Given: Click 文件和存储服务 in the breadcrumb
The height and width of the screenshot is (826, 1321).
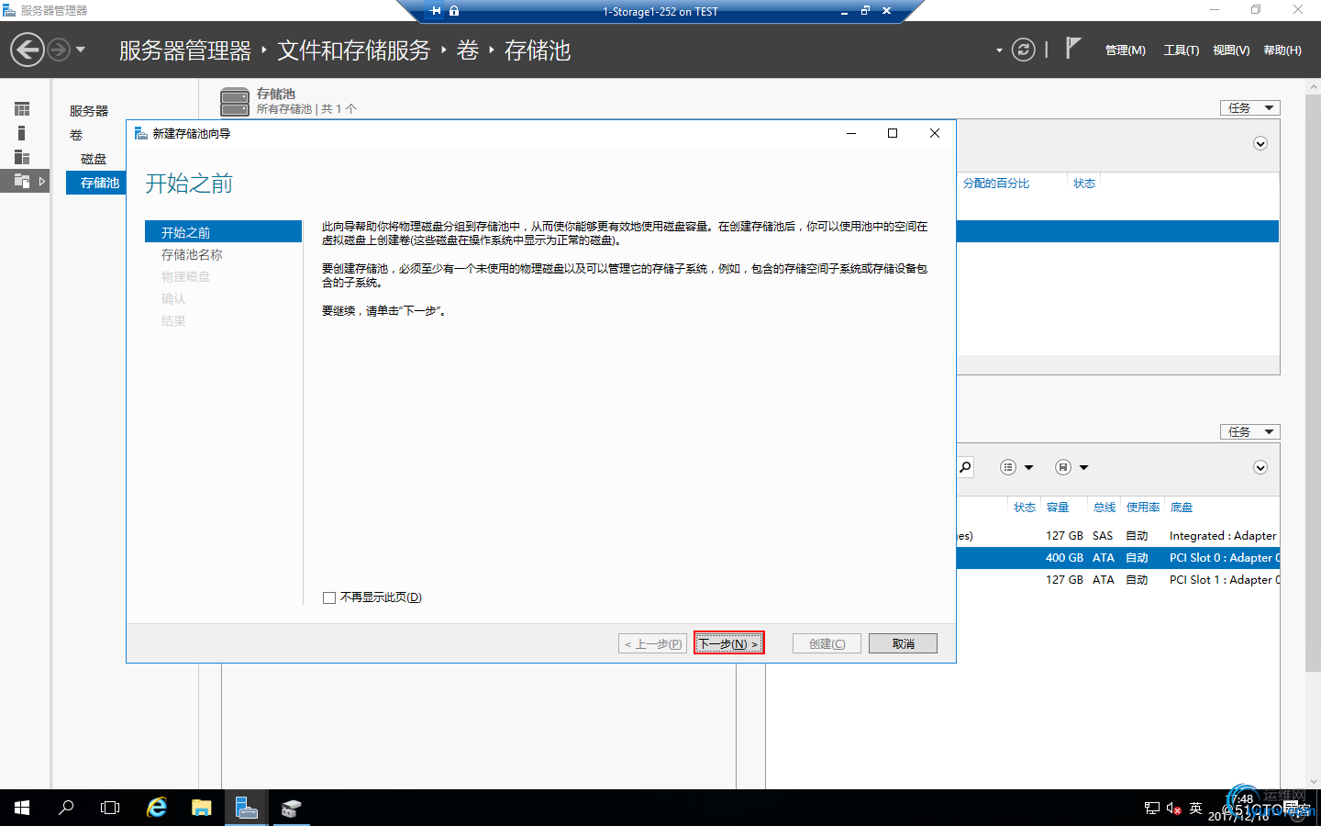Looking at the screenshot, I should coord(354,50).
